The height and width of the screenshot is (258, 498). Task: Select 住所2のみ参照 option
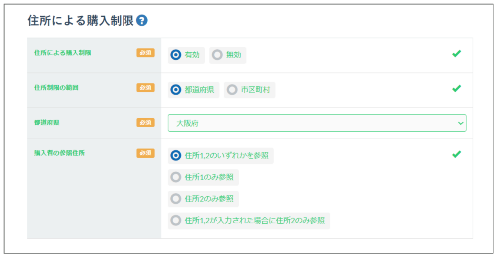[176, 199]
